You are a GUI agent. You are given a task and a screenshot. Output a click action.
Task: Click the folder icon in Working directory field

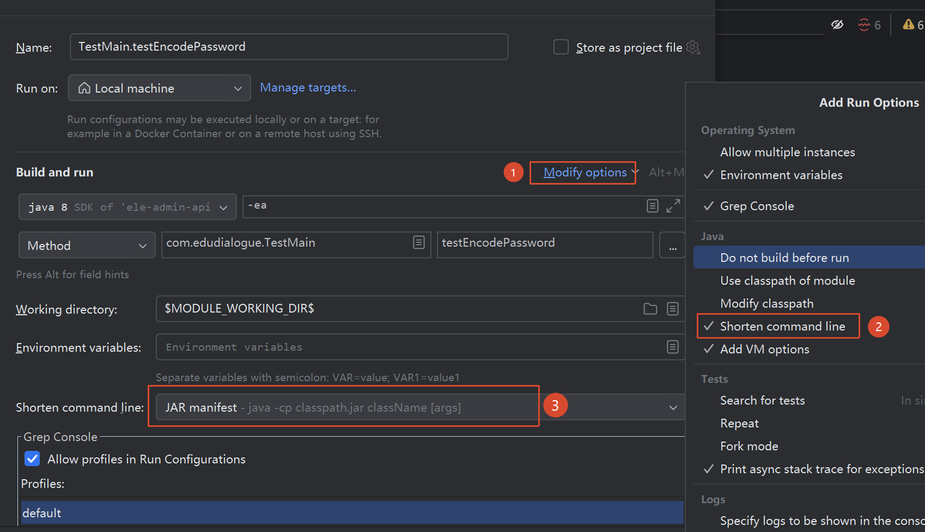point(650,309)
